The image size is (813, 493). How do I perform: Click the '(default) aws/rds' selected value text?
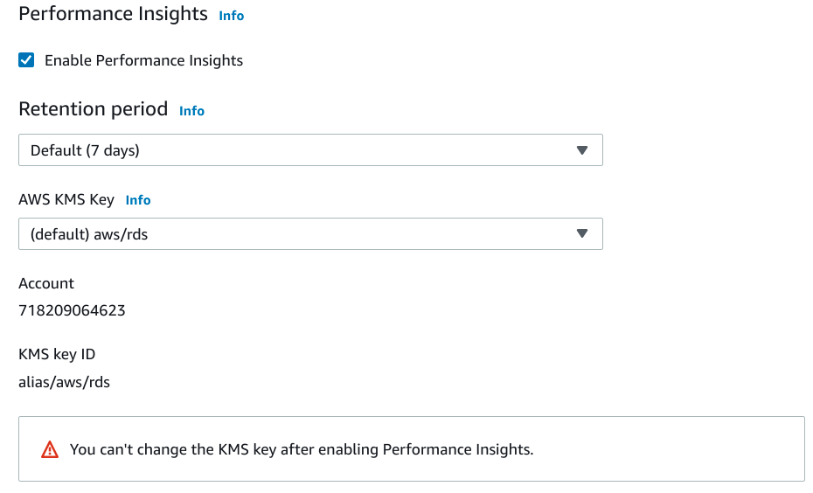89,234
